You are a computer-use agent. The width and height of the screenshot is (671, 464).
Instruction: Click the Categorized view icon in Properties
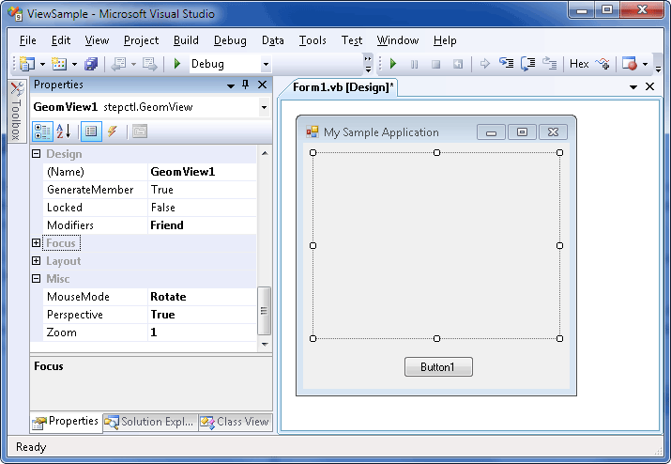point(42,131)
